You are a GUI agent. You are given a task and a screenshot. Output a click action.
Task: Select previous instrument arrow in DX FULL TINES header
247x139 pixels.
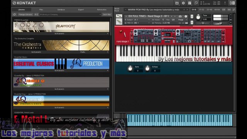171,16
